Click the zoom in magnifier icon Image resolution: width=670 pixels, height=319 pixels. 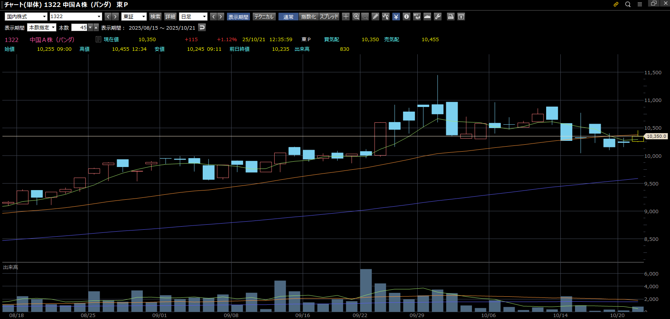pyautogui.click(x=356, y=17)
